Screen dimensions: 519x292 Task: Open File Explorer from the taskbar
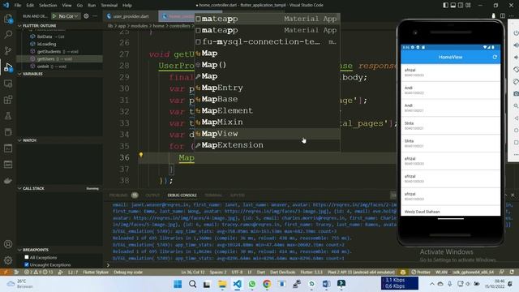point(222,284)
